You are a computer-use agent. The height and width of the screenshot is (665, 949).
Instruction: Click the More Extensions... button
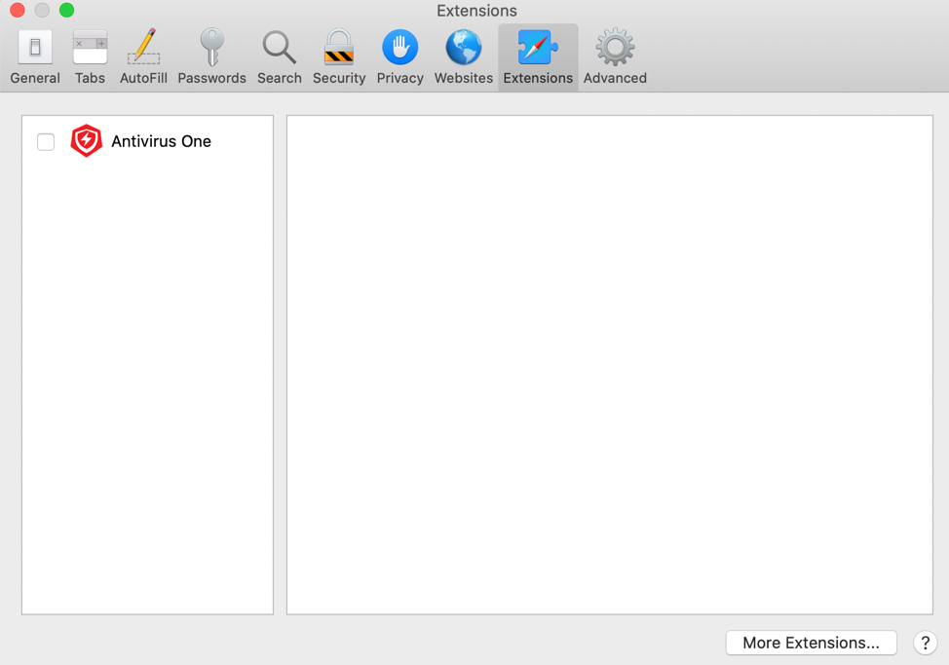click(x=811, y=643)
